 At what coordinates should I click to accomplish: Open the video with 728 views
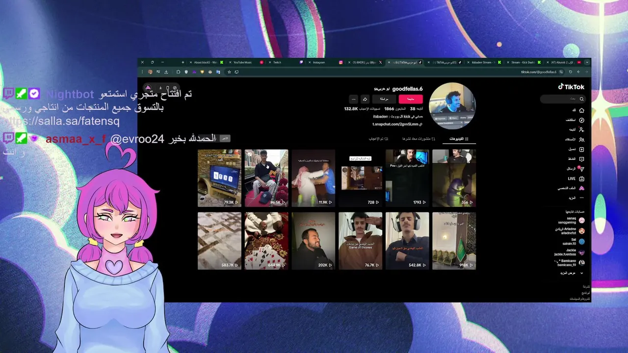click(x=360, y=178)
